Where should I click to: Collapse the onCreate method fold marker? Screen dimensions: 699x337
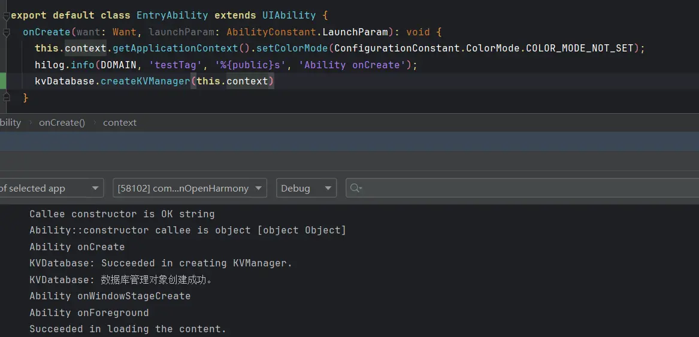pos(6,32)
